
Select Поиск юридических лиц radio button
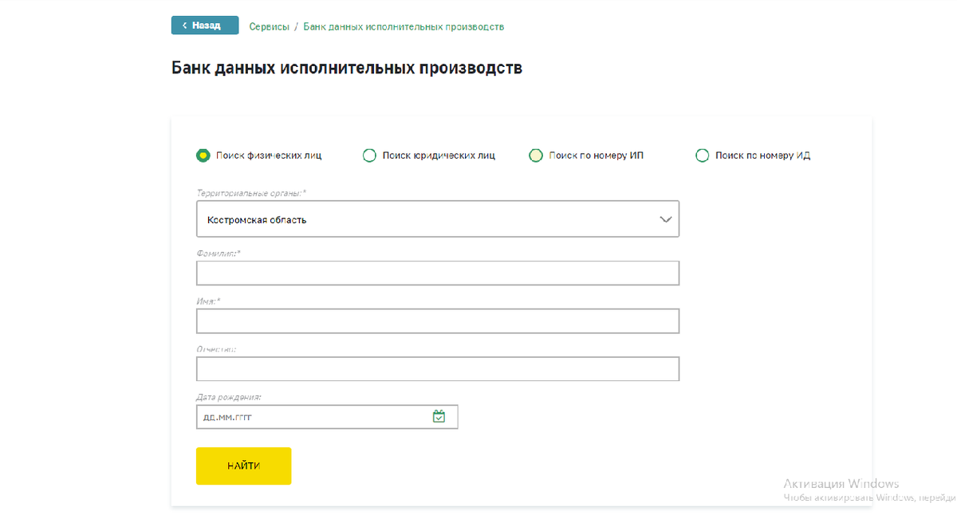click(x=369, y=155)
